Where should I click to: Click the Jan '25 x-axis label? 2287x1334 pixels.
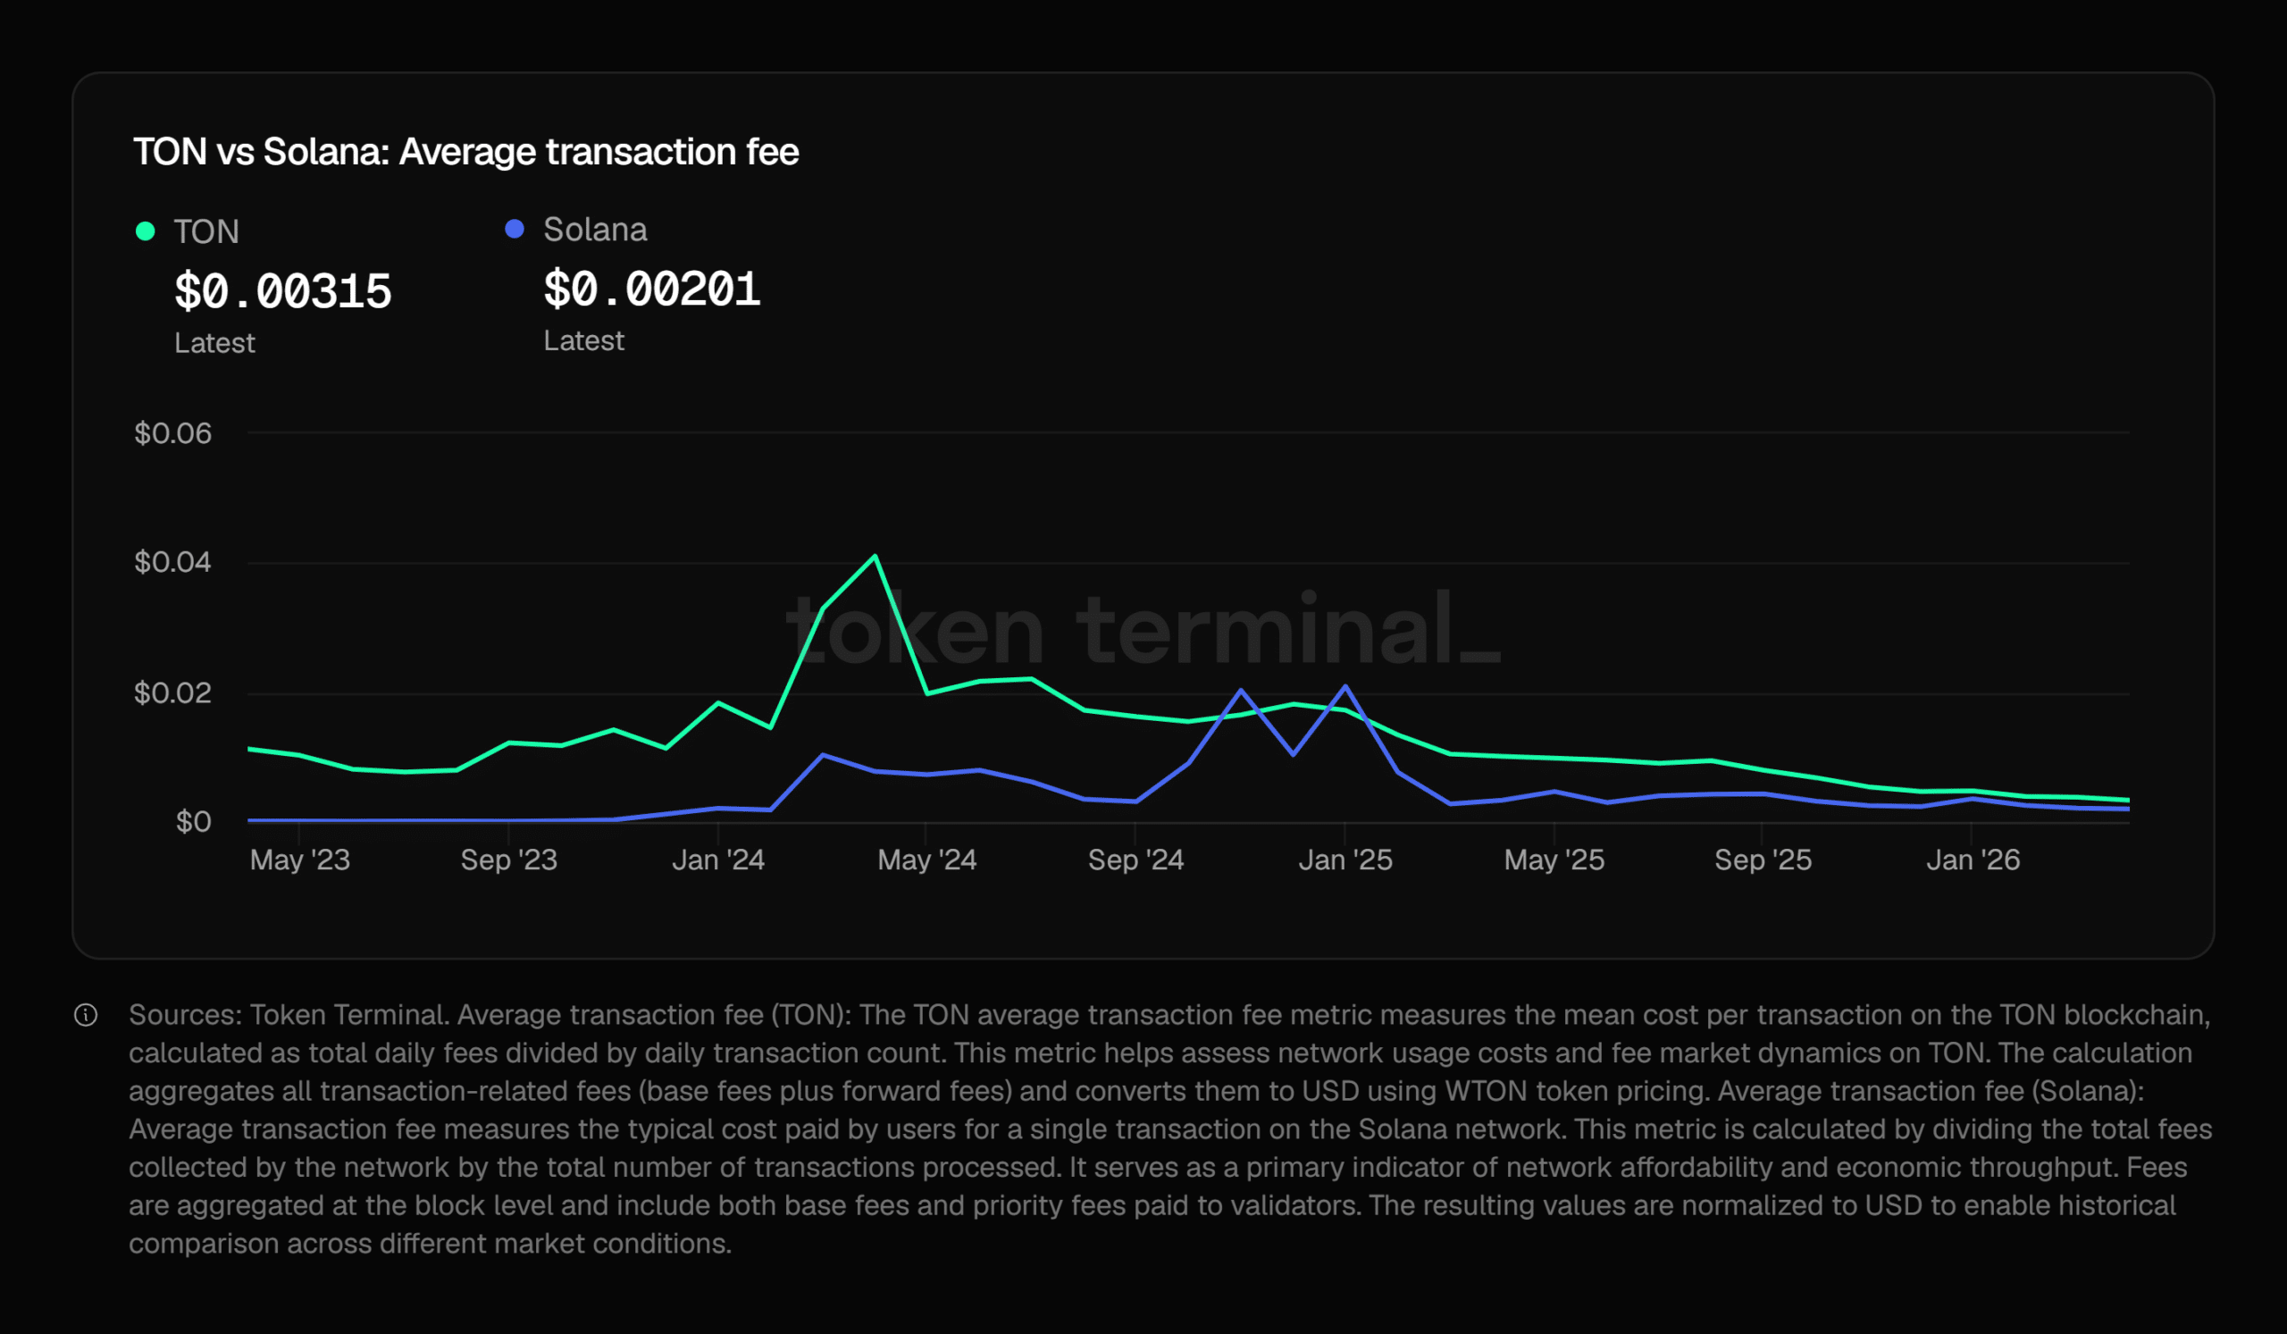[1345, 860]
